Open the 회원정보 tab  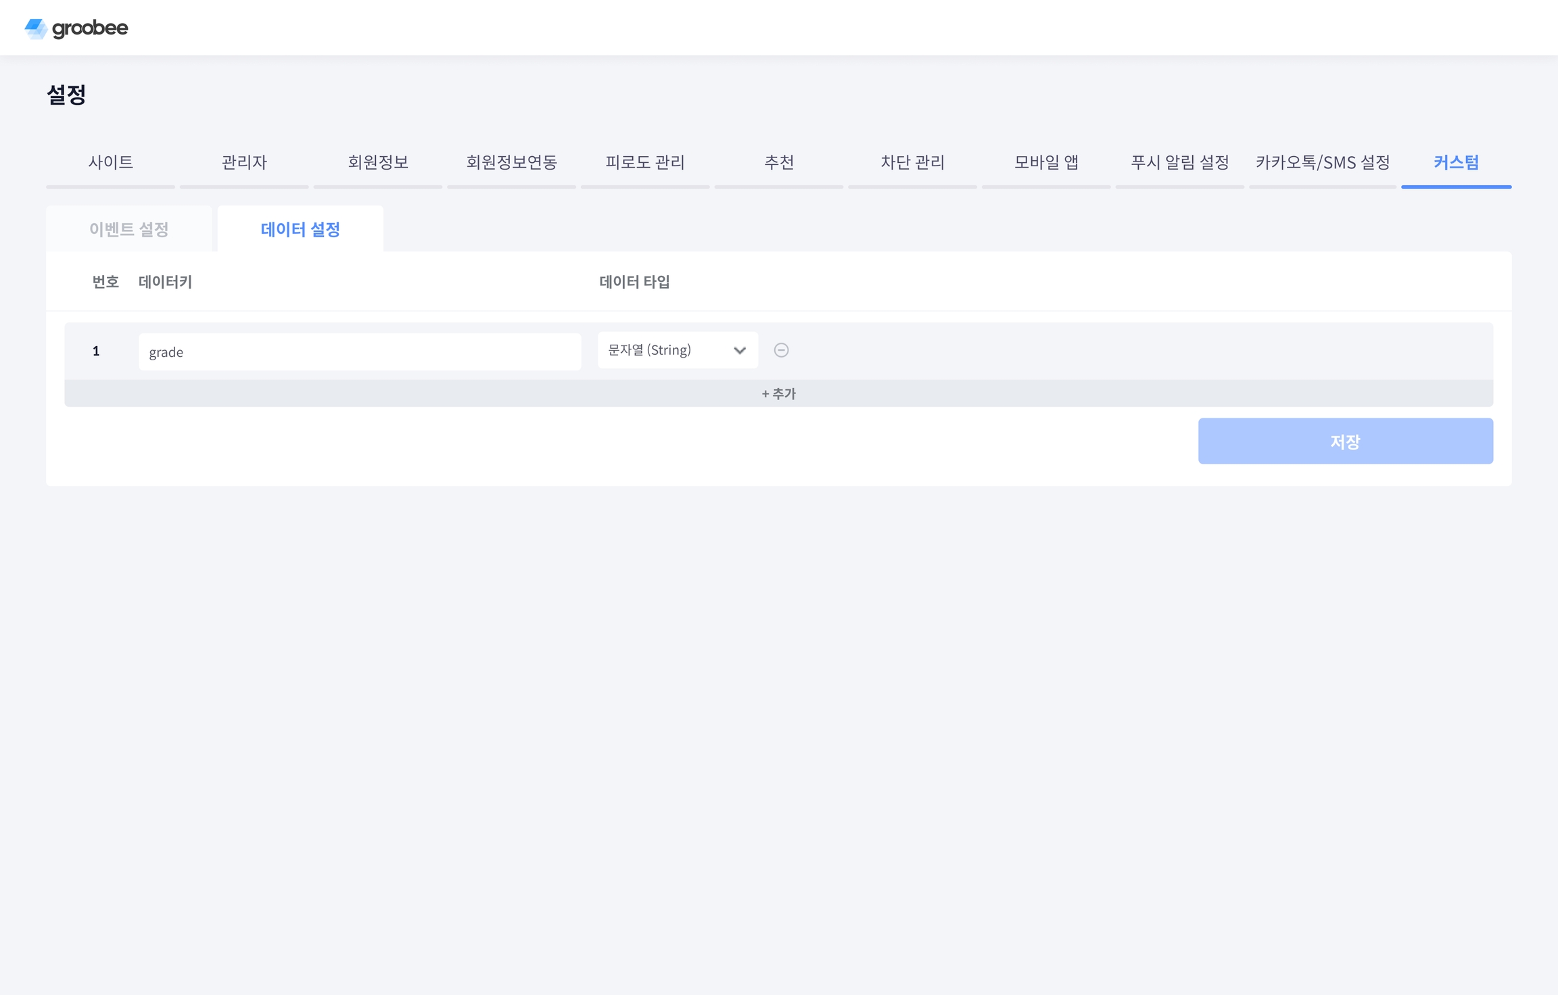(x=378, y=162)
